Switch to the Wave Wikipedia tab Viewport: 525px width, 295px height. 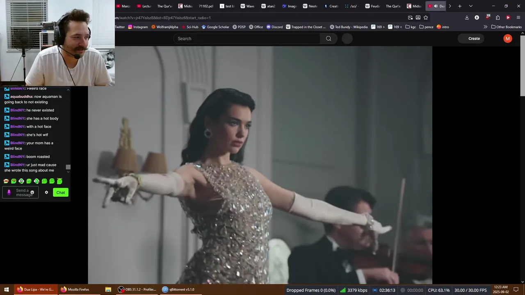point(247,6)
